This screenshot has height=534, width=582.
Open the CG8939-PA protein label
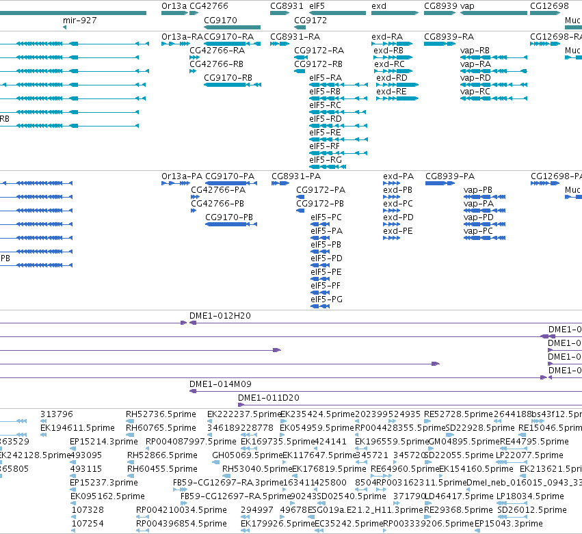(x=450, y=176)
